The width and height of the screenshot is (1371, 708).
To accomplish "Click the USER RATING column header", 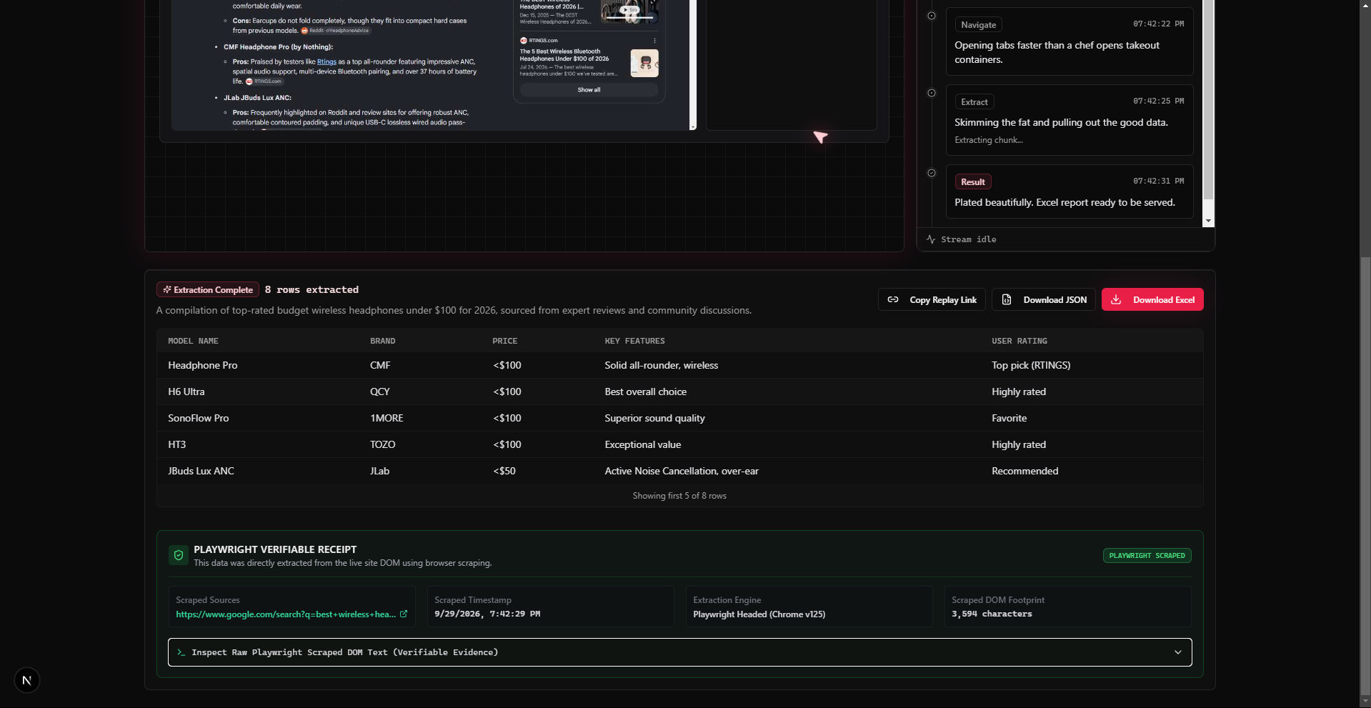I will [x=1019, y=341].
